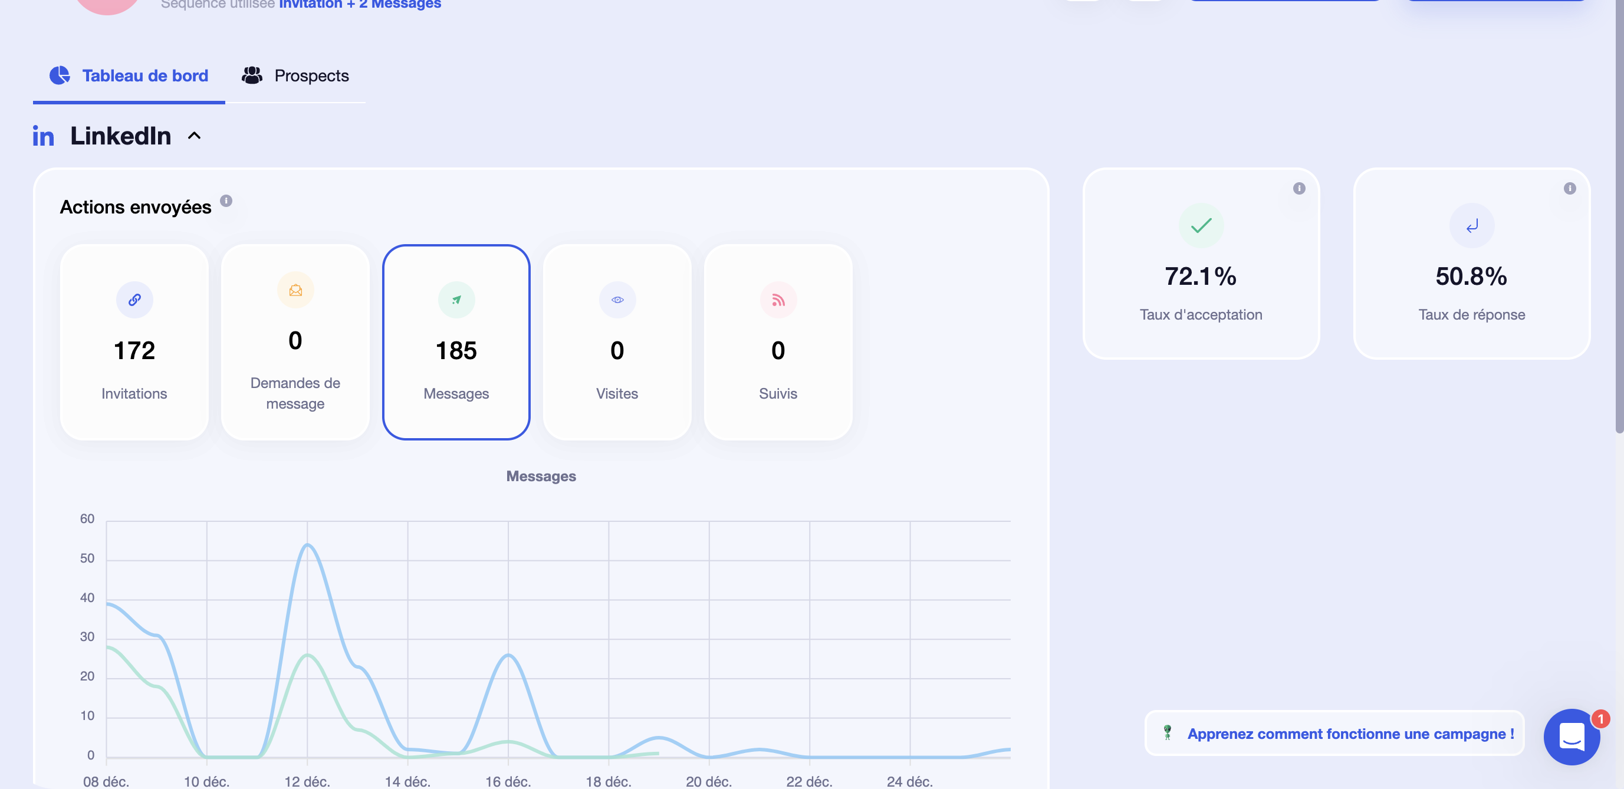Click the info icon beside Actions envoyées
1624x789 pixels.
click(226, 201)
